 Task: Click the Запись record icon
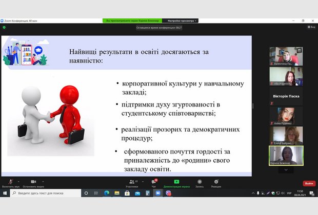pos(200,182)
